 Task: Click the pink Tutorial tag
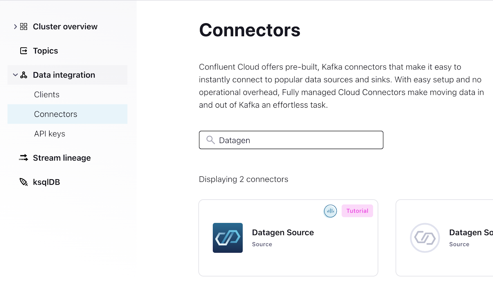click(x=357, y=211)
